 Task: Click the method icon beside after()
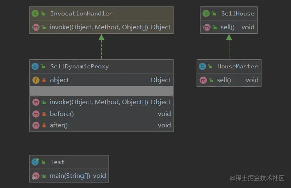(x=35, y=125)
